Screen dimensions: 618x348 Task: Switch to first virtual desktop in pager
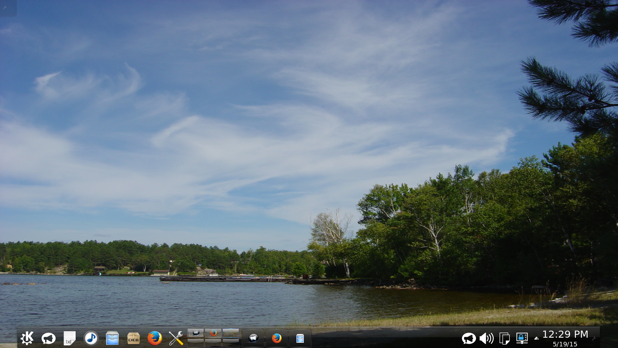196,333
